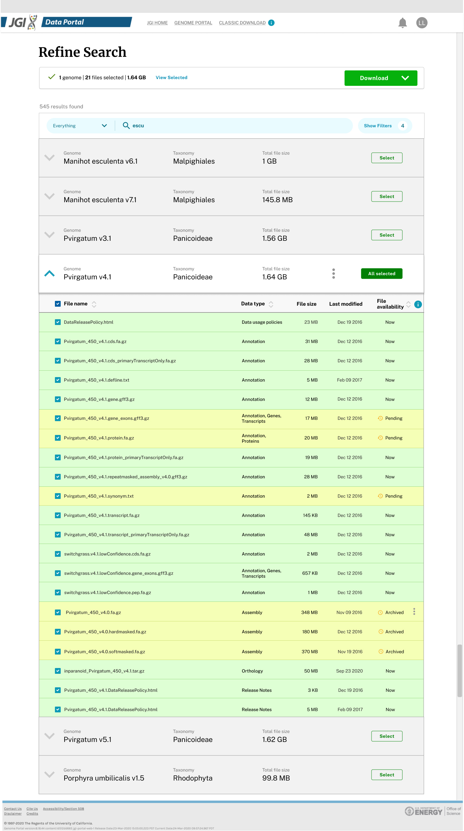Click Archived icon for hardmasked.fa.gz
Image resolution: width=464 pixels, height=831 pixels.
point(381,632)
